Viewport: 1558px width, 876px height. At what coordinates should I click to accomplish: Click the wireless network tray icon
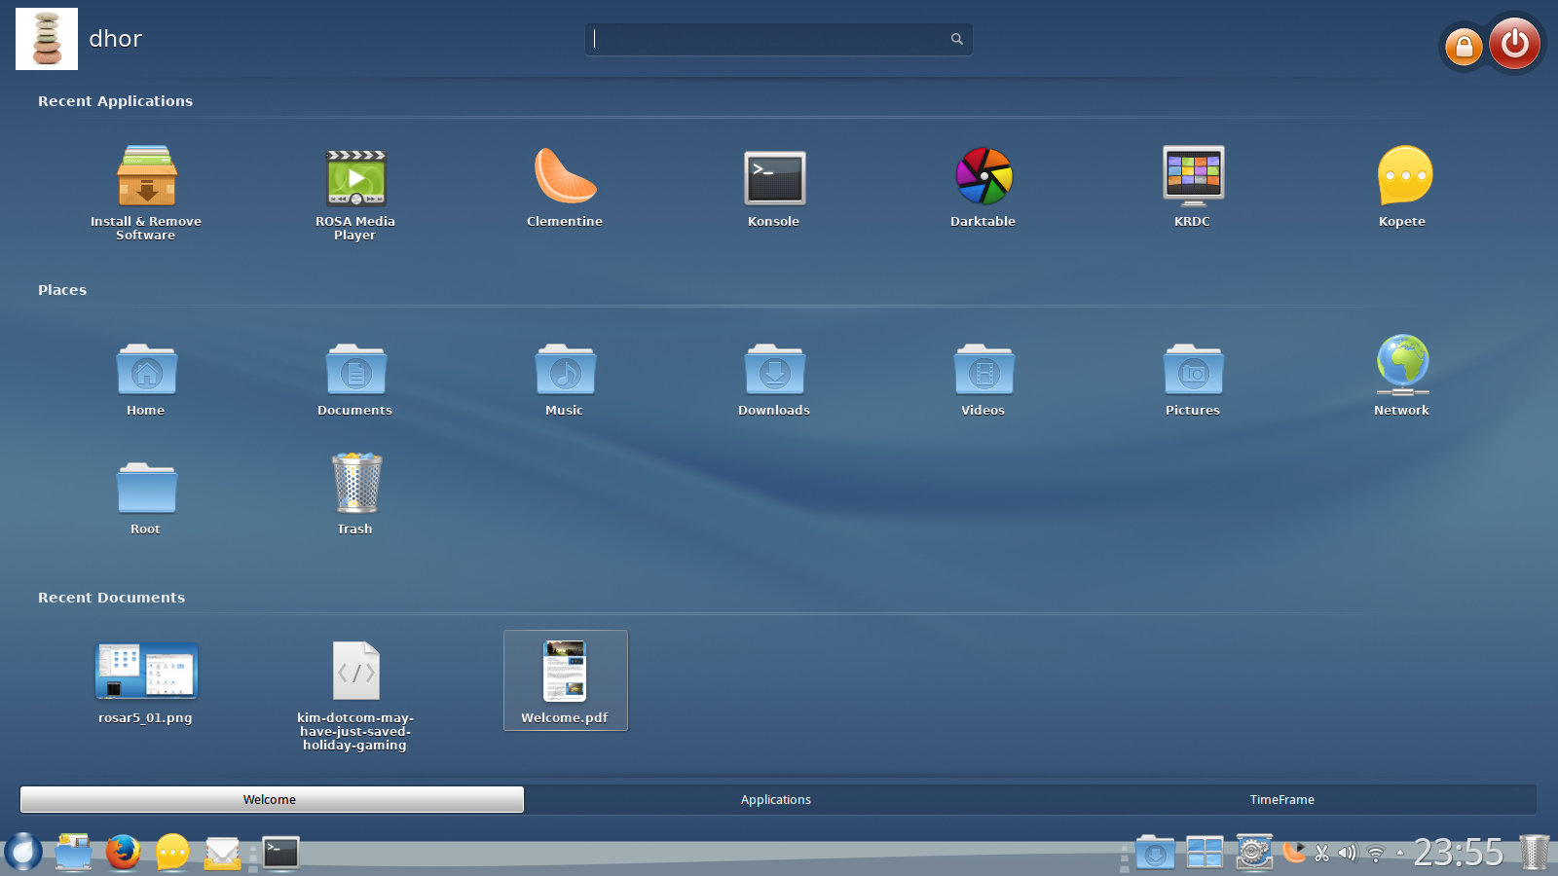(x=1376, y=854)
